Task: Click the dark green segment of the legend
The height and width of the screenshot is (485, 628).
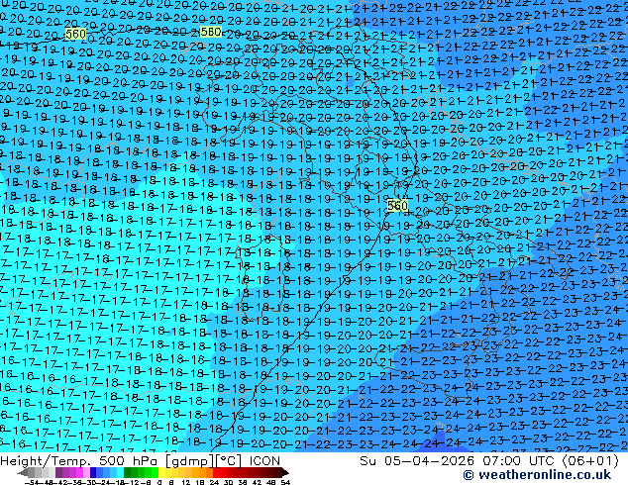Action: (x=127, y=472)
